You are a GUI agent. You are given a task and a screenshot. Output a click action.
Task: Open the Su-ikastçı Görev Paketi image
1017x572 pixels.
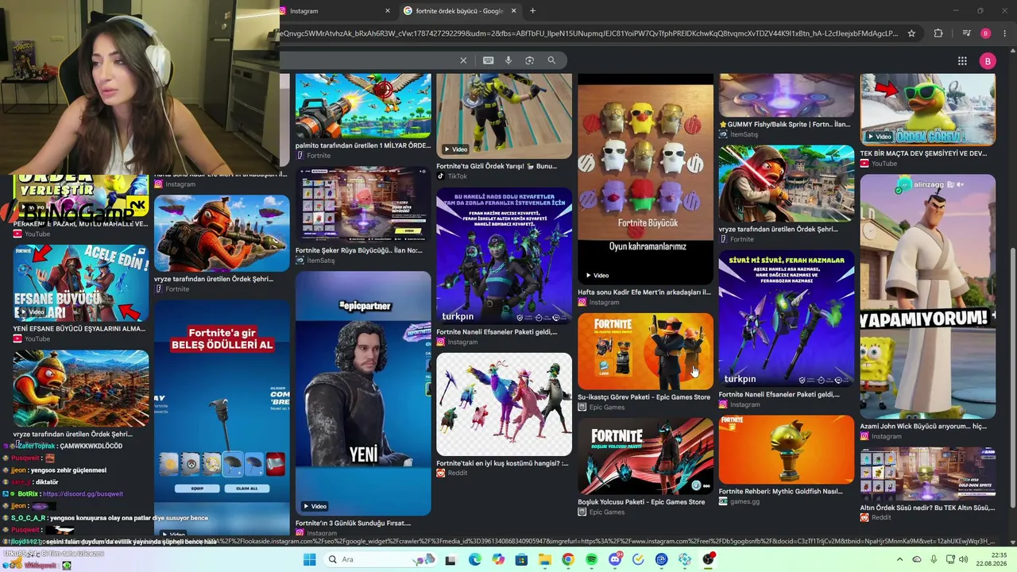click(645, 351)
